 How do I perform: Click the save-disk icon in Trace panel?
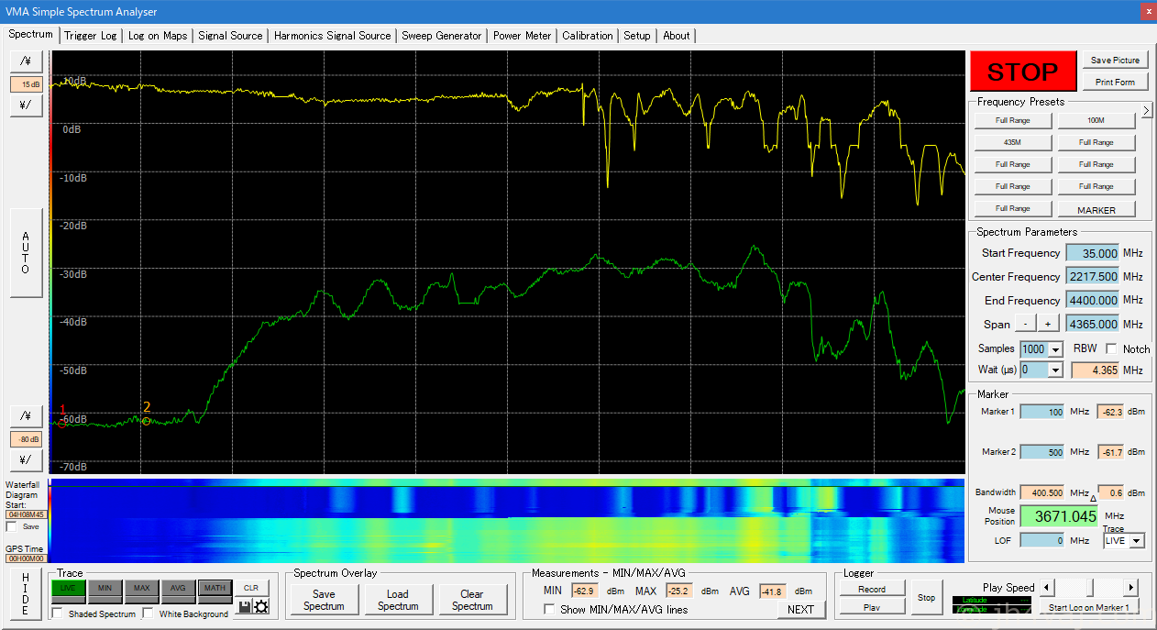pos(245,607)
